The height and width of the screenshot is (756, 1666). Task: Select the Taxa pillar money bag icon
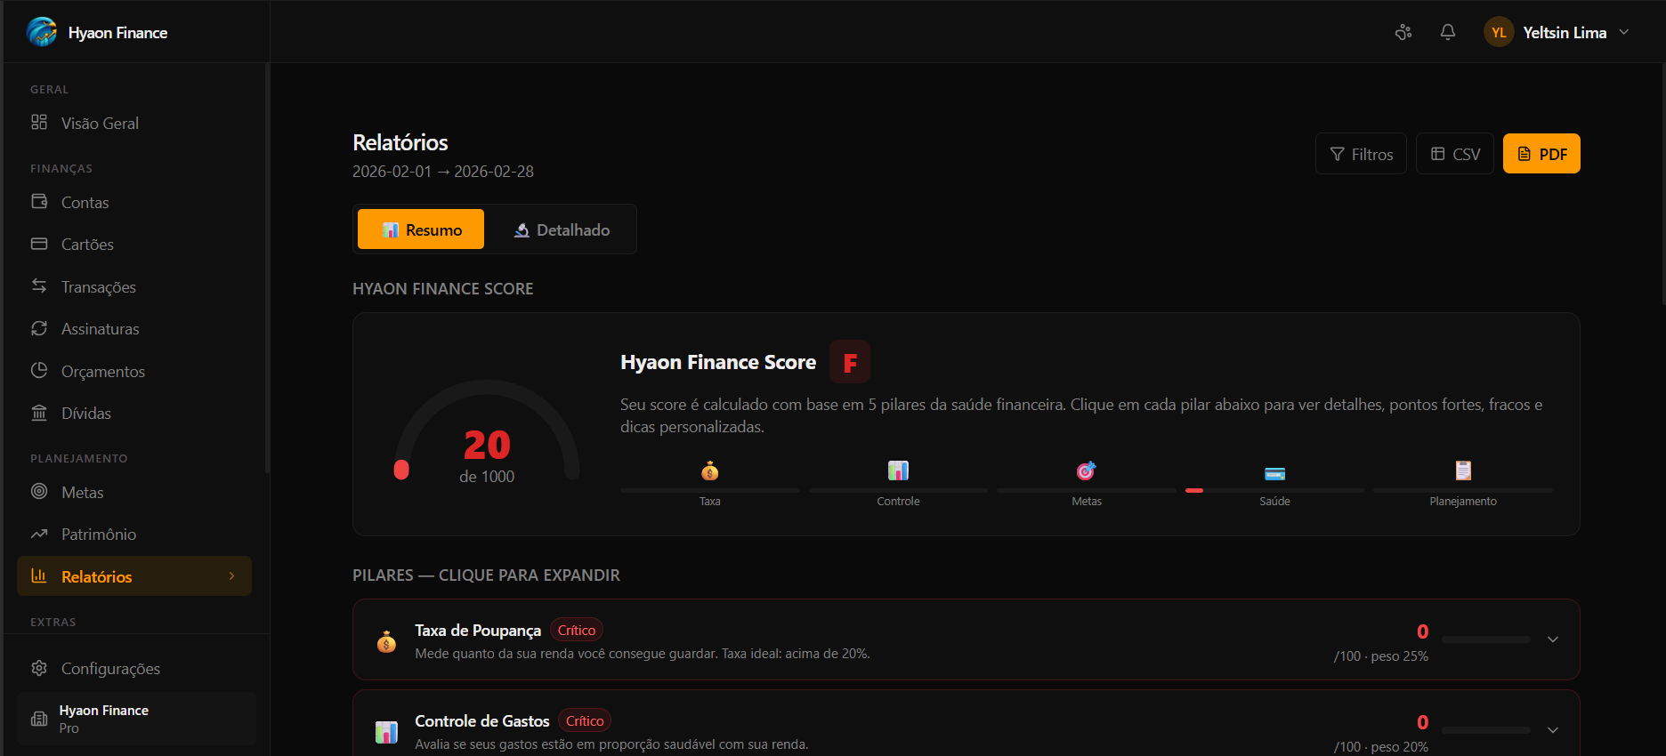click(x=710, y=470)
